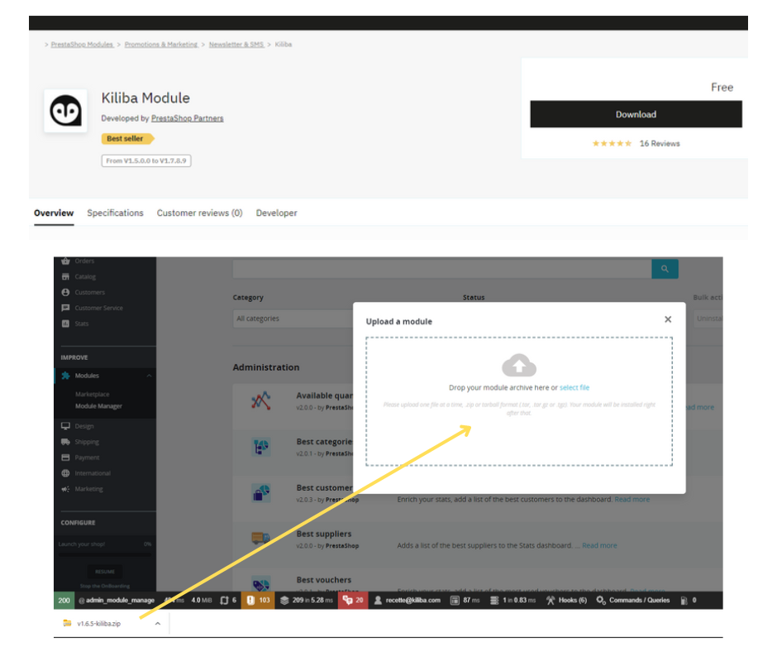Image resolution: width=777 pixels, height=652 pixels.
Task: Click the magnifier search button
Action: point(665,269)
